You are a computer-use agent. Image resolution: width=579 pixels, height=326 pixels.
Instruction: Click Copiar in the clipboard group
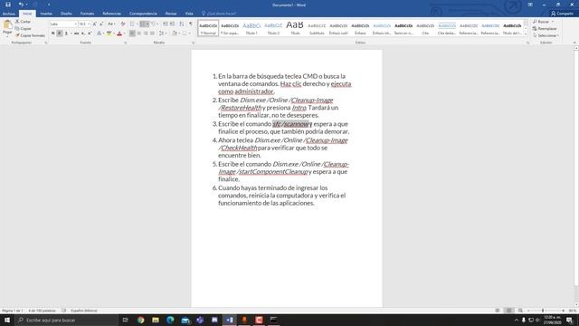coord(24,28)
